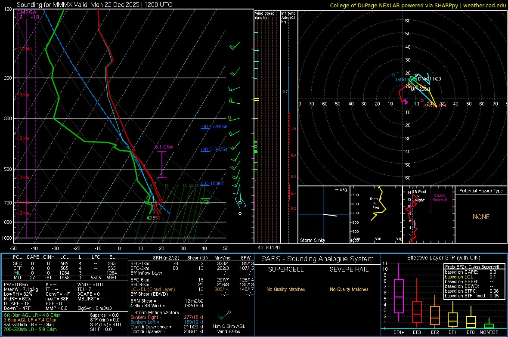
Task: Click the magenta 'OMEGA' label
Action: pos(27,12)
